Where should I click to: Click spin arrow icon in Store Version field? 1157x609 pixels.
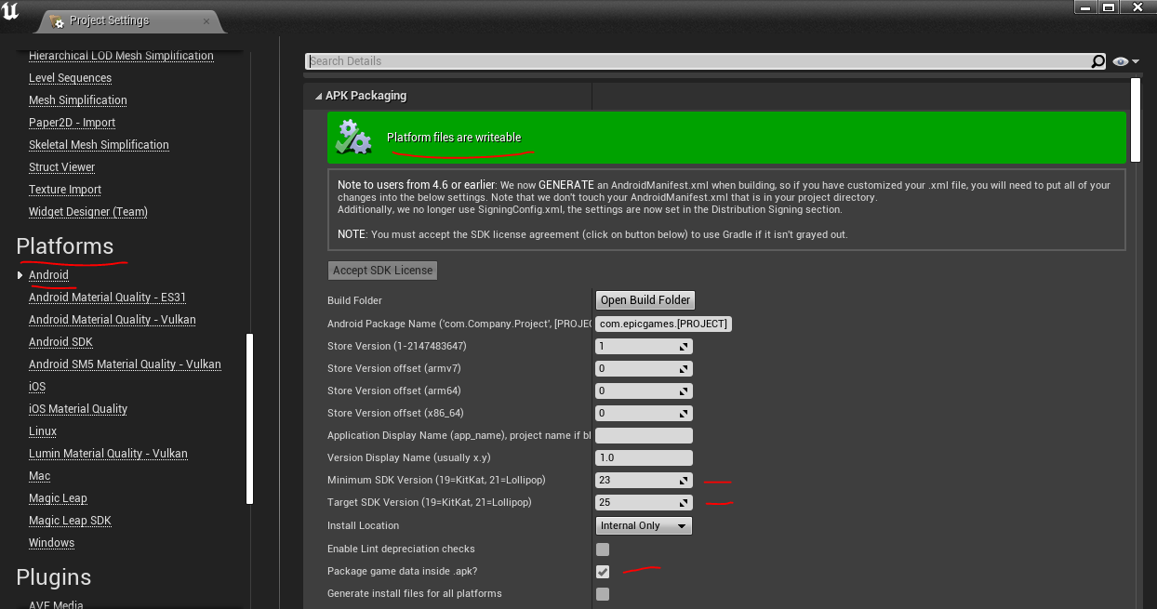684,347
